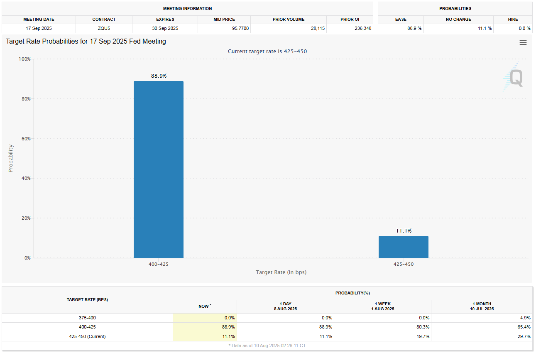Click the 17 Sep 2025 meeting date cell
The image size is (536, 353).
pos(39,28)
